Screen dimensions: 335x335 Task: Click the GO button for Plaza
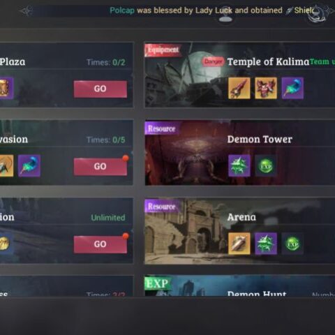[x=100, y=89]
